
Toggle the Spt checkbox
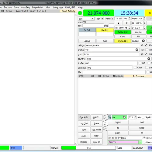pyautogui.click(x=102, y=19)
